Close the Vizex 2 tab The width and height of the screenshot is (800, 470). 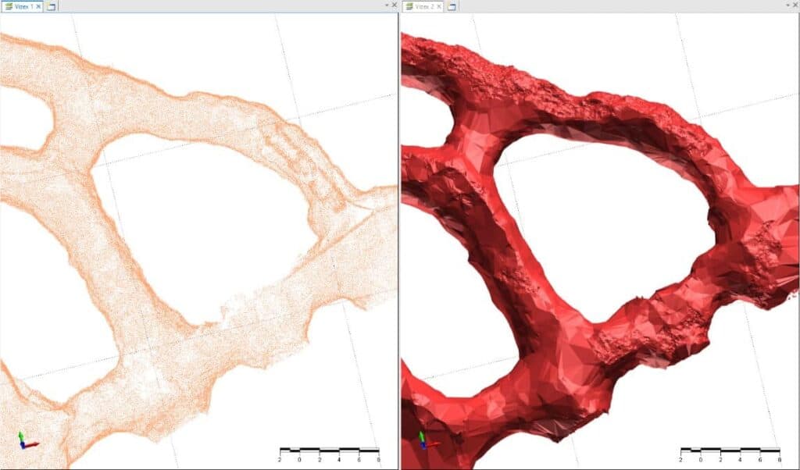pyautogui.click(x=439, y=6)
